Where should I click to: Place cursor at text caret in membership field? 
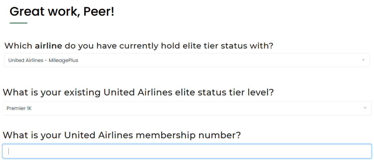[x=8, y=151]
